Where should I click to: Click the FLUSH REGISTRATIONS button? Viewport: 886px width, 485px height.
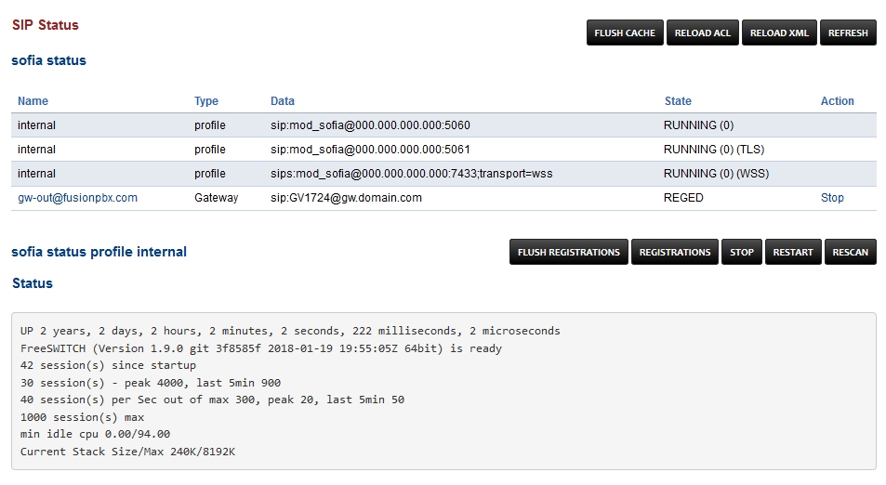coord(568,252)
